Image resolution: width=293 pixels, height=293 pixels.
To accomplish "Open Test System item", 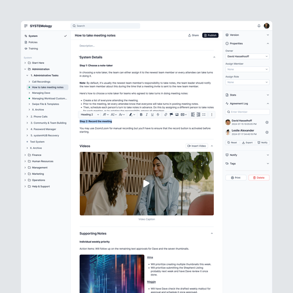I will [x=37, y=142].
